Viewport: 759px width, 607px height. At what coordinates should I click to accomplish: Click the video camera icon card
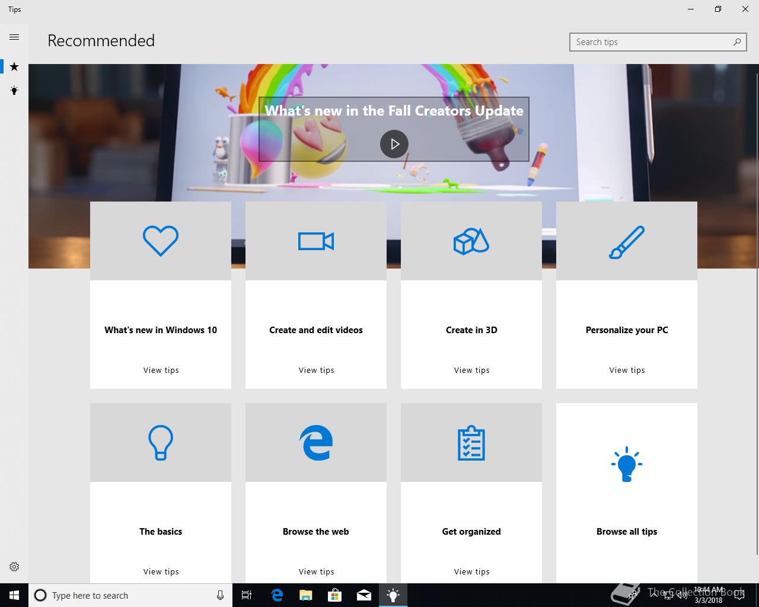click(x=316, y=241)
